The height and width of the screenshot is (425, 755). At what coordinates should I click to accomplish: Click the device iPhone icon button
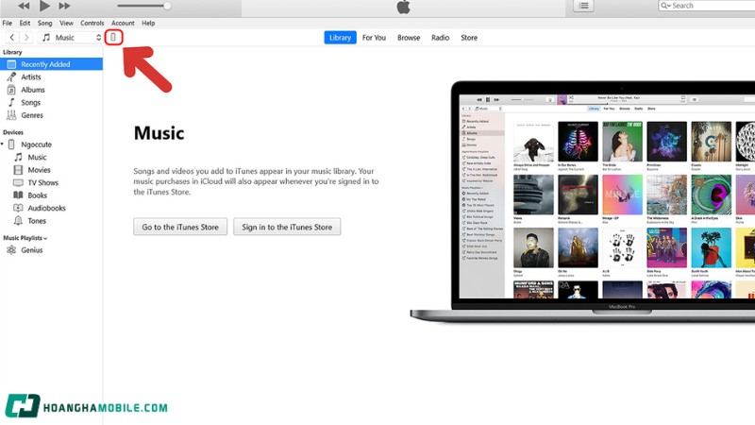click(x=113, y=37)
